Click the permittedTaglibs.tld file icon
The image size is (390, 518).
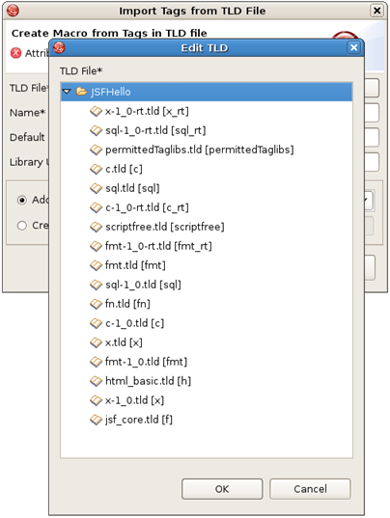pyautogui.click(x=96, y=150)
